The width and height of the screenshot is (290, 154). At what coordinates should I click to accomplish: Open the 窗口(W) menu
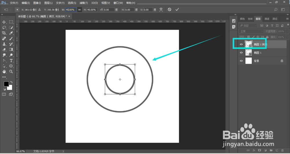[x=118, y=3]
